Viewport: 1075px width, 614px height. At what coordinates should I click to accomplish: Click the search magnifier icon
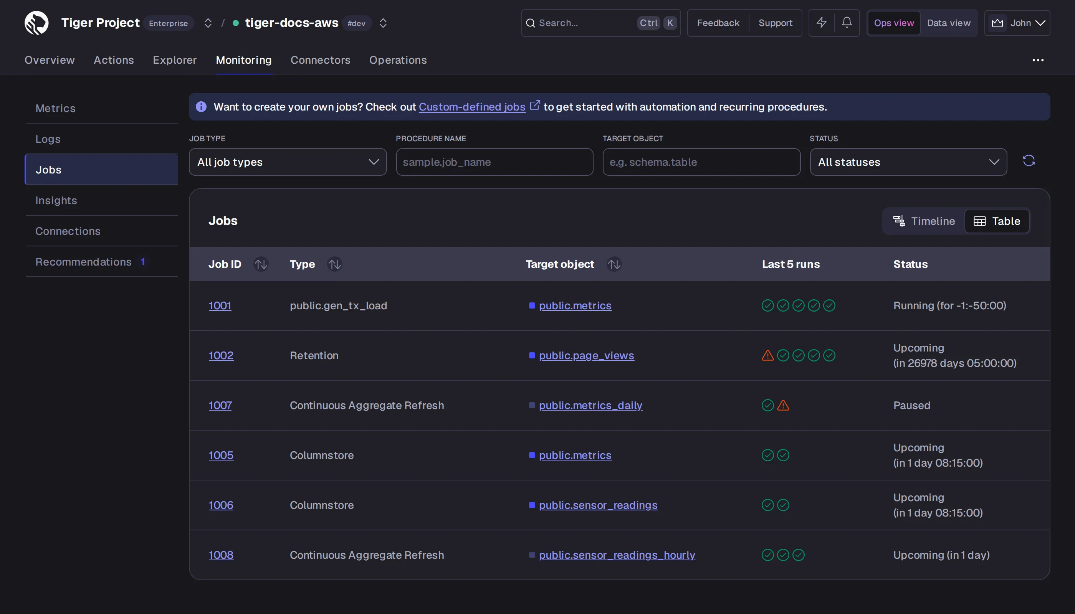(x=530, y=23)
